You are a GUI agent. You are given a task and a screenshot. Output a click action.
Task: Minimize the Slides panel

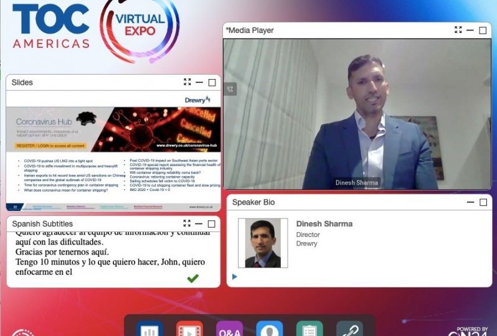click(x=199, y=82)
